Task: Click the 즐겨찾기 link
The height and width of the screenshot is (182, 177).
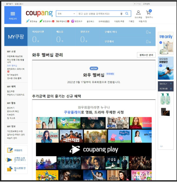Action: pyautogui.click(x=9, y=4)
